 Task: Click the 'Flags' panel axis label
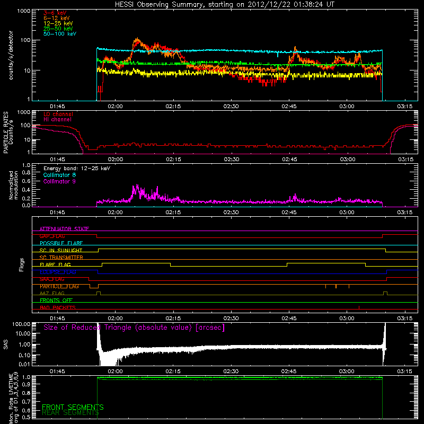(22, 264)
